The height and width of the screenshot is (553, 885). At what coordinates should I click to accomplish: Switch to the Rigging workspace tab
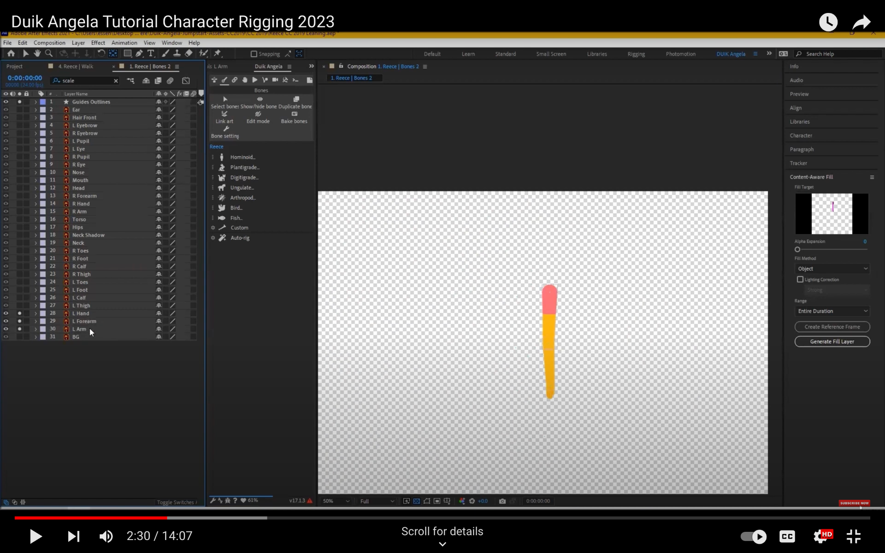[x=636, y=54]
